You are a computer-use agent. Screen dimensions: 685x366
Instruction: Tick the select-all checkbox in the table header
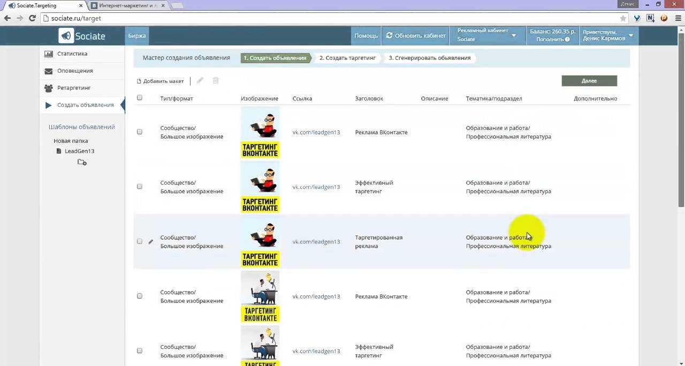click(x=140, y=98)
